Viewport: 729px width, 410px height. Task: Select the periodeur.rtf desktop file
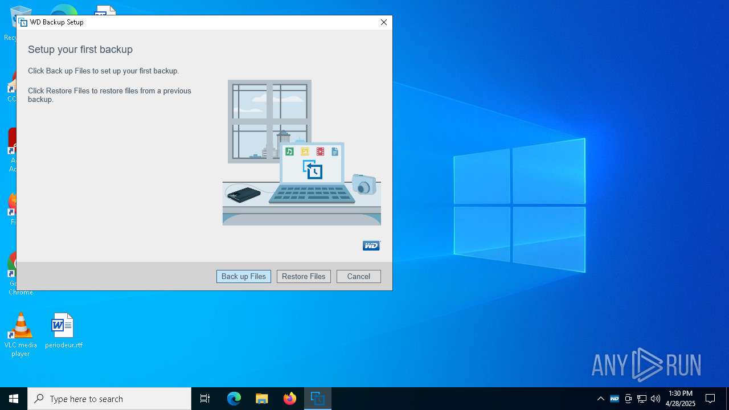[x=63, y=331]
